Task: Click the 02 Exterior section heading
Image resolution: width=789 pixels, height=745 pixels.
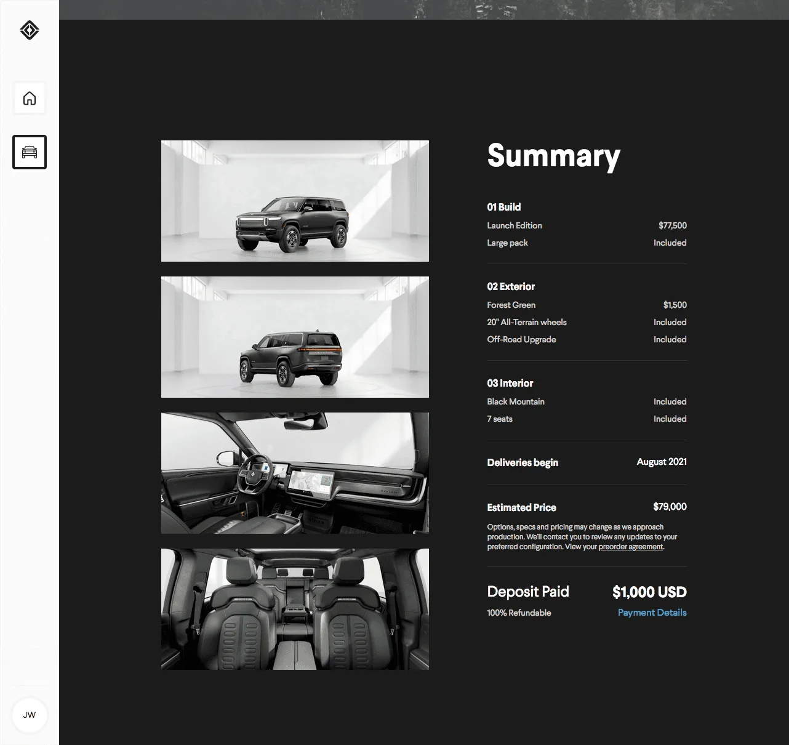Action: point(511,286)
